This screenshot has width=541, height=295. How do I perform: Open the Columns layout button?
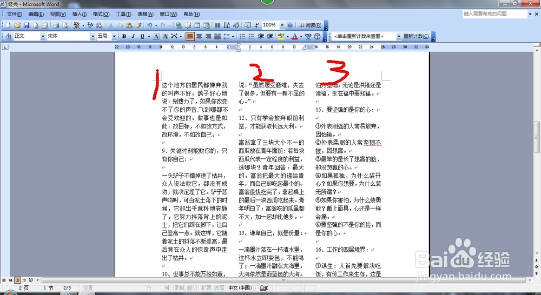(217, 25)
